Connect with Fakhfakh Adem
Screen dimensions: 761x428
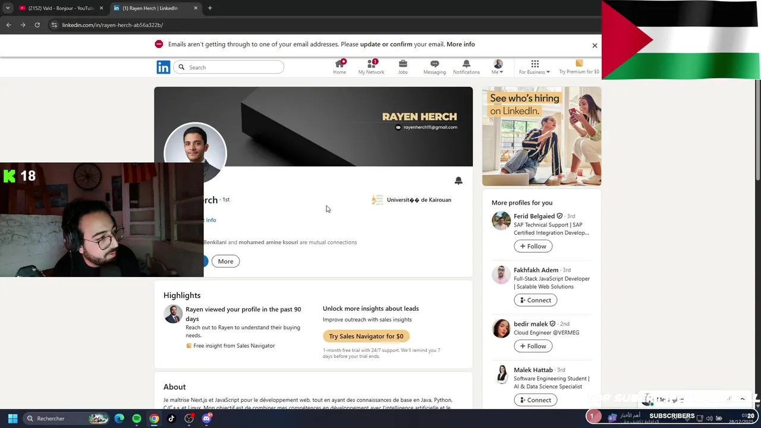(x=535, y=300)
